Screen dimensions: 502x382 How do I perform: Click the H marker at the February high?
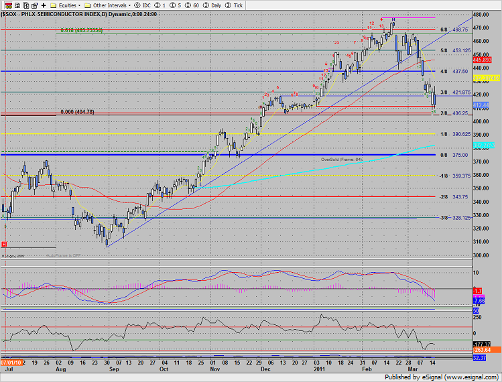click(393, 19)
